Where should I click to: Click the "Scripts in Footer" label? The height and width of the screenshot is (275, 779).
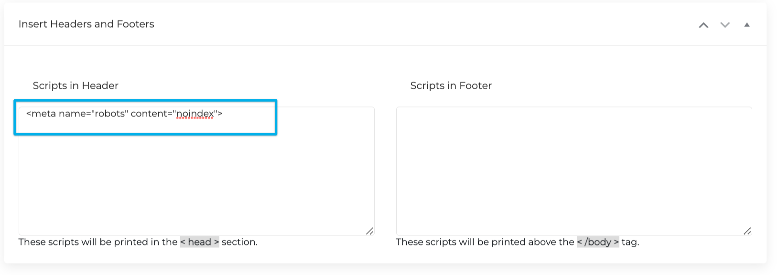point(451,85)
